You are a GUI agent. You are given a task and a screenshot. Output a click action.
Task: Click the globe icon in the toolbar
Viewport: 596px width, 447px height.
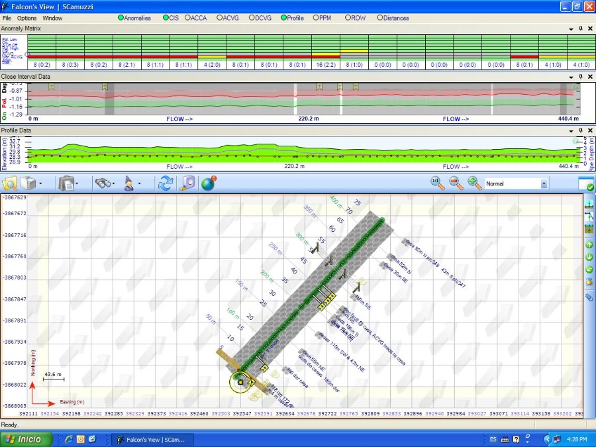[x=208, y=183]
